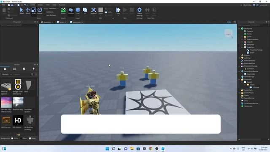Click the Toolbox search magnifier

[x=32, y=74]
